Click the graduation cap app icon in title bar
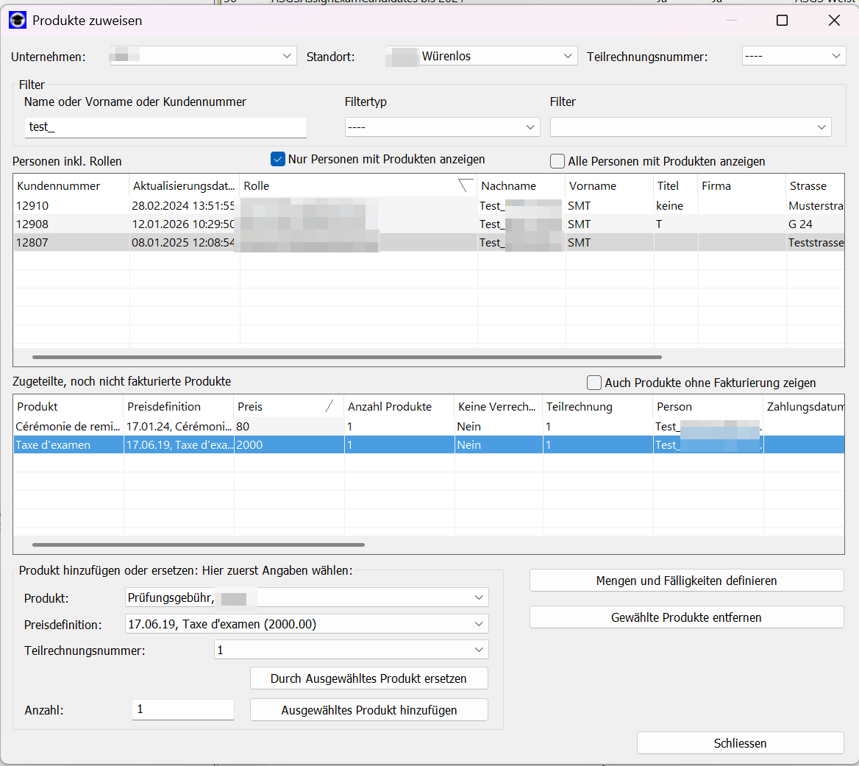This screenshot has height=766, width=859. click(x=18, y=21)
